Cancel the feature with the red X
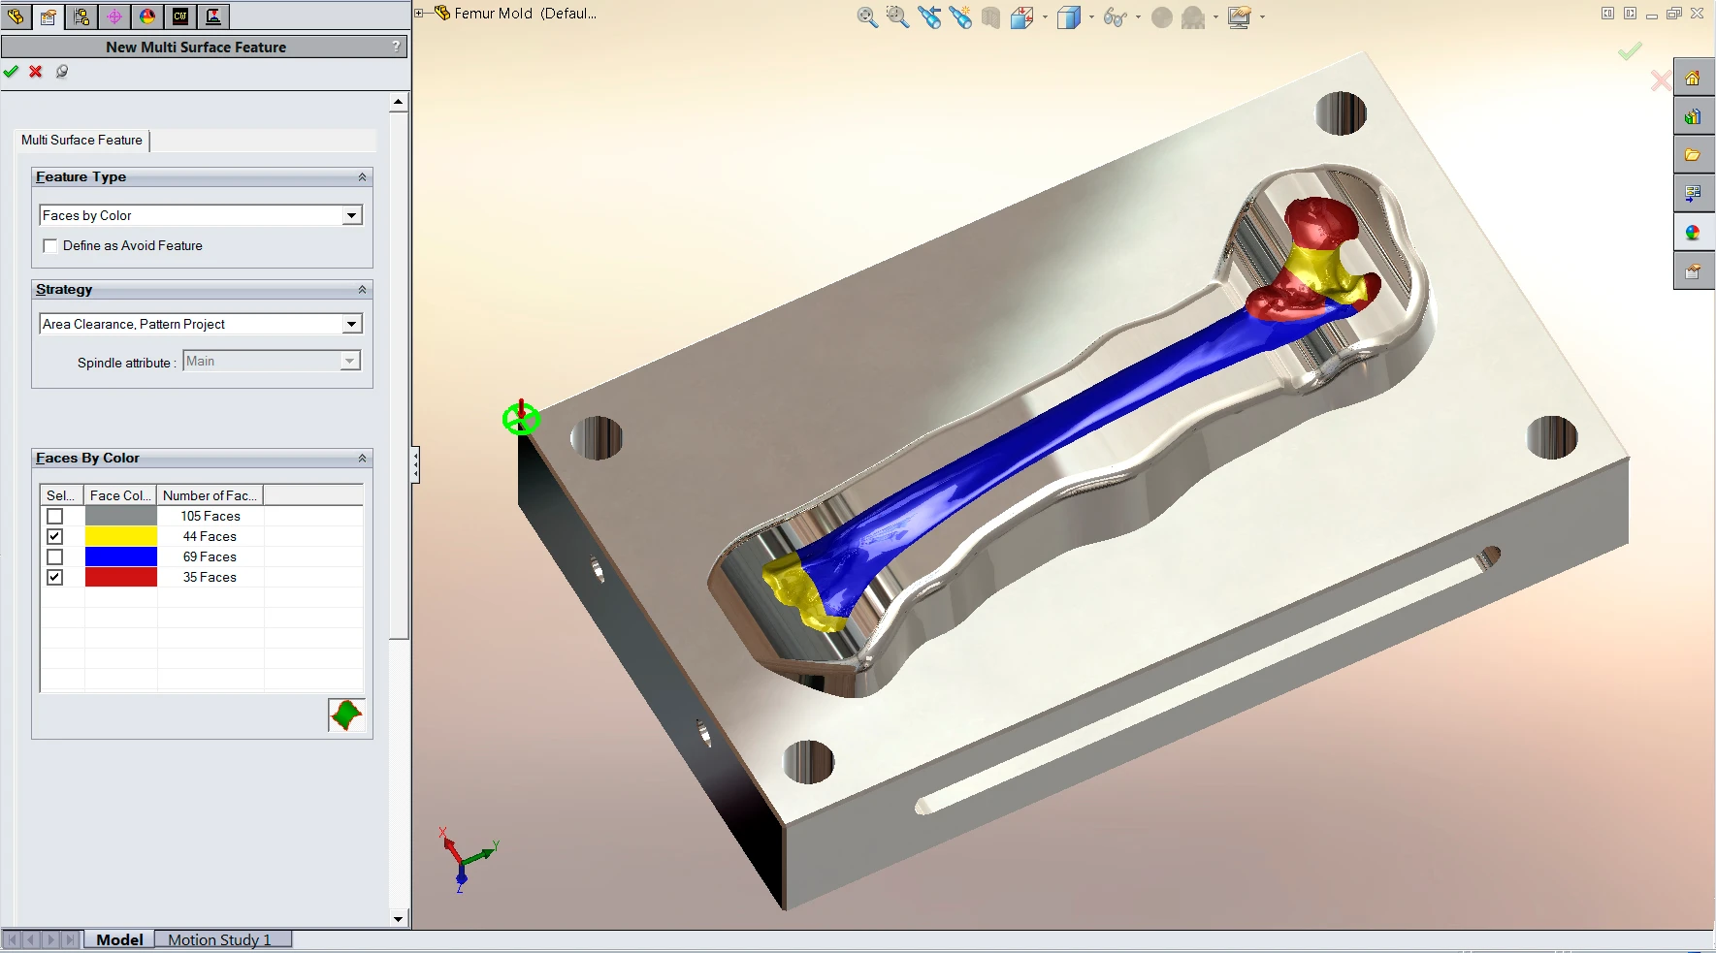The height and width of the screenshot is (953, 1716). coord(36,72)
